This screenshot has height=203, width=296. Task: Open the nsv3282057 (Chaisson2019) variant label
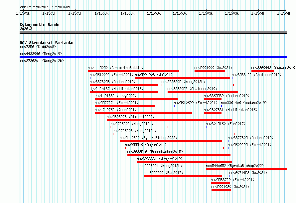coord(192,89)
